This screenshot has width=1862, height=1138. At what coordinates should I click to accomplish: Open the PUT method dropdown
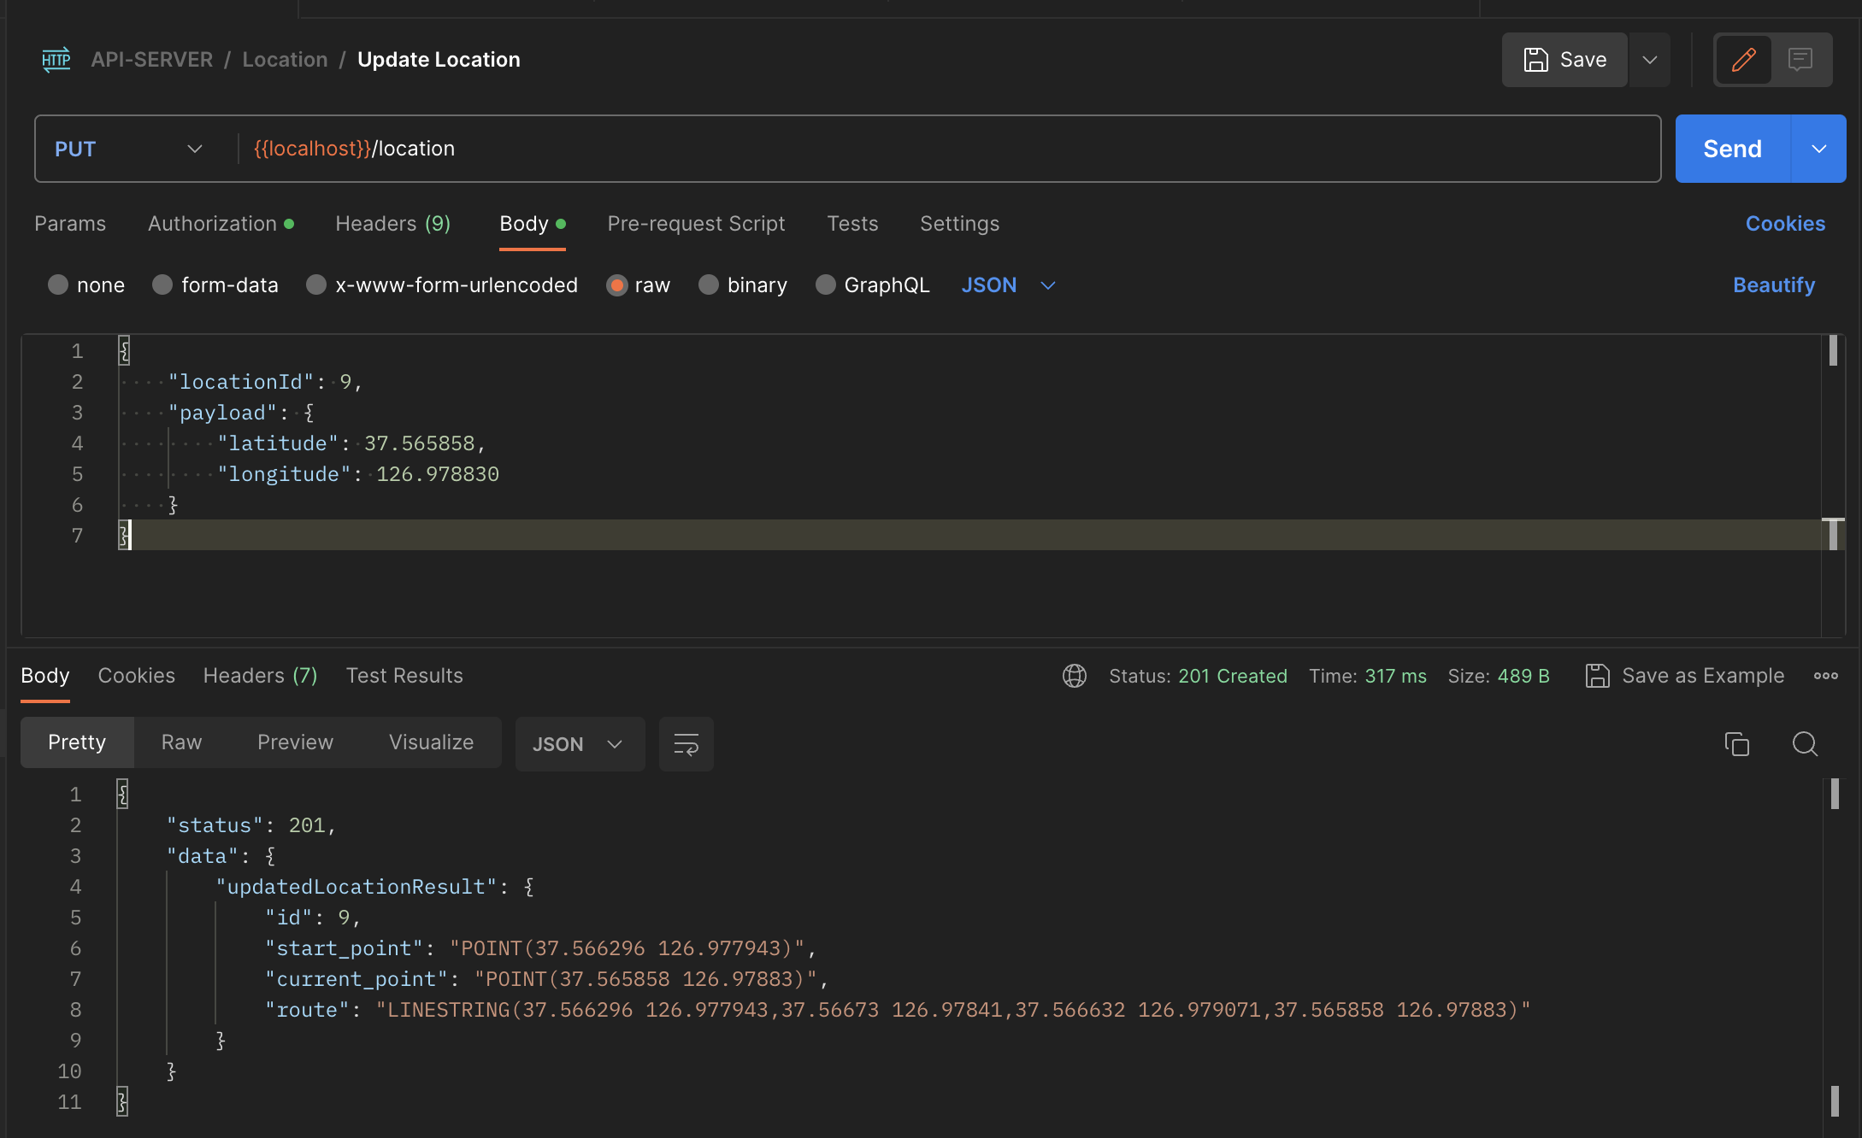128,149
